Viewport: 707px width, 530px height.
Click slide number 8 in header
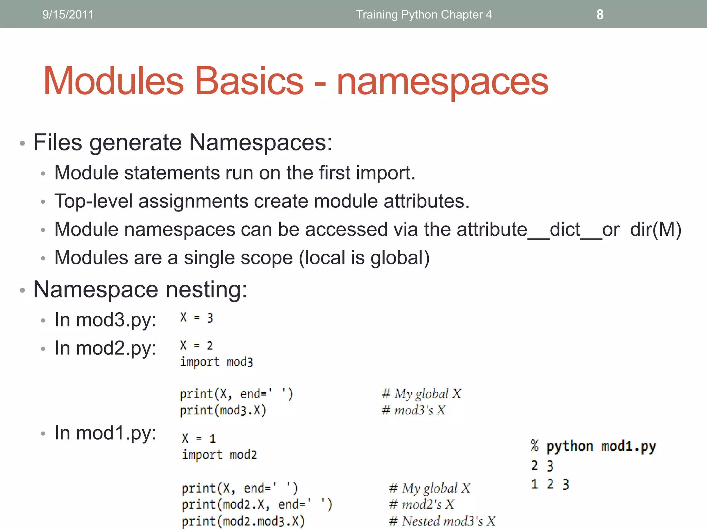pos(600,14)
